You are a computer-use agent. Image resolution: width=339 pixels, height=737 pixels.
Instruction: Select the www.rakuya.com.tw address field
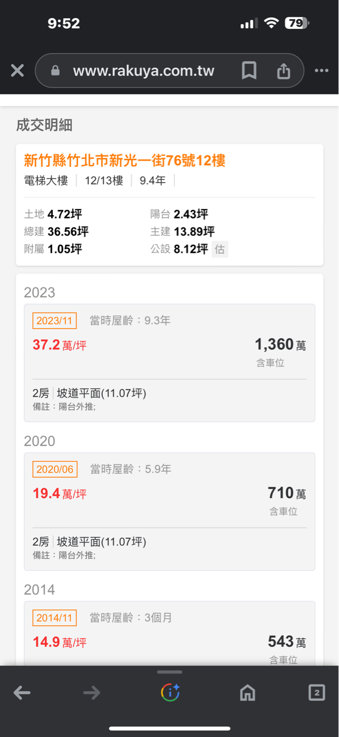[x=144, y=71]
